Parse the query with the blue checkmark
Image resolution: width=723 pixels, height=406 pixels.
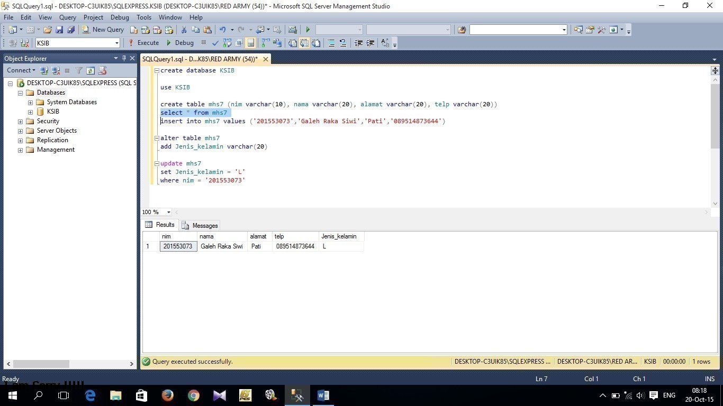pyautogui.click(x=215, y=43)
